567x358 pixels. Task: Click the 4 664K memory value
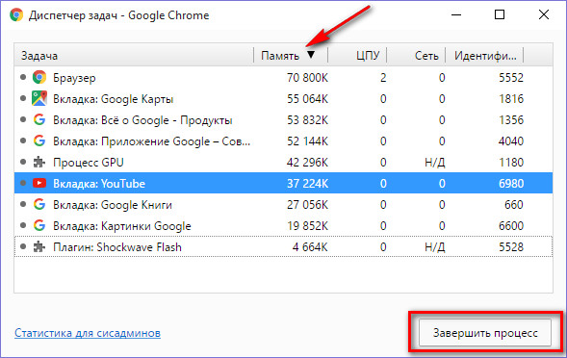[310, 246]
